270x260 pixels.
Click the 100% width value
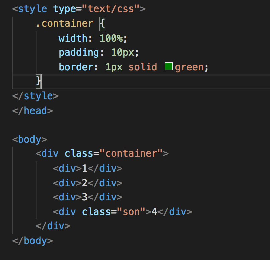click(x=111, y=38)
